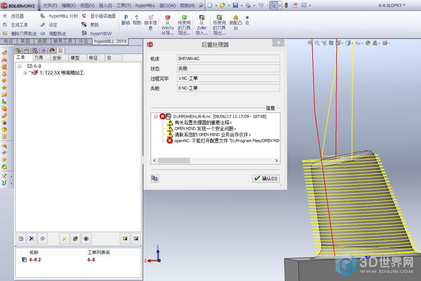Switch to the 特征 command manager tab

(8, 41)
